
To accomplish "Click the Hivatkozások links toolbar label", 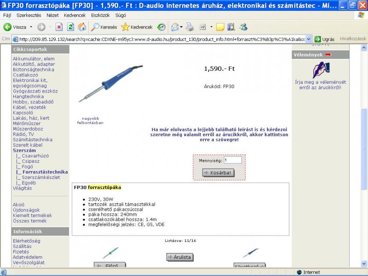I will pos(353,39).
